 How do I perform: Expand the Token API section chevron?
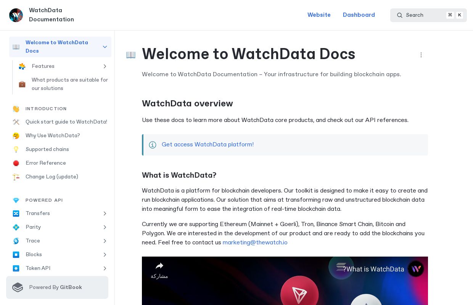(105, 268)
